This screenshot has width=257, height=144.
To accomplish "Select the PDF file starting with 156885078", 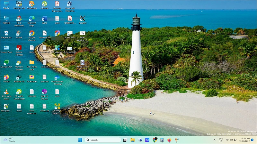I will coord(70,20).
